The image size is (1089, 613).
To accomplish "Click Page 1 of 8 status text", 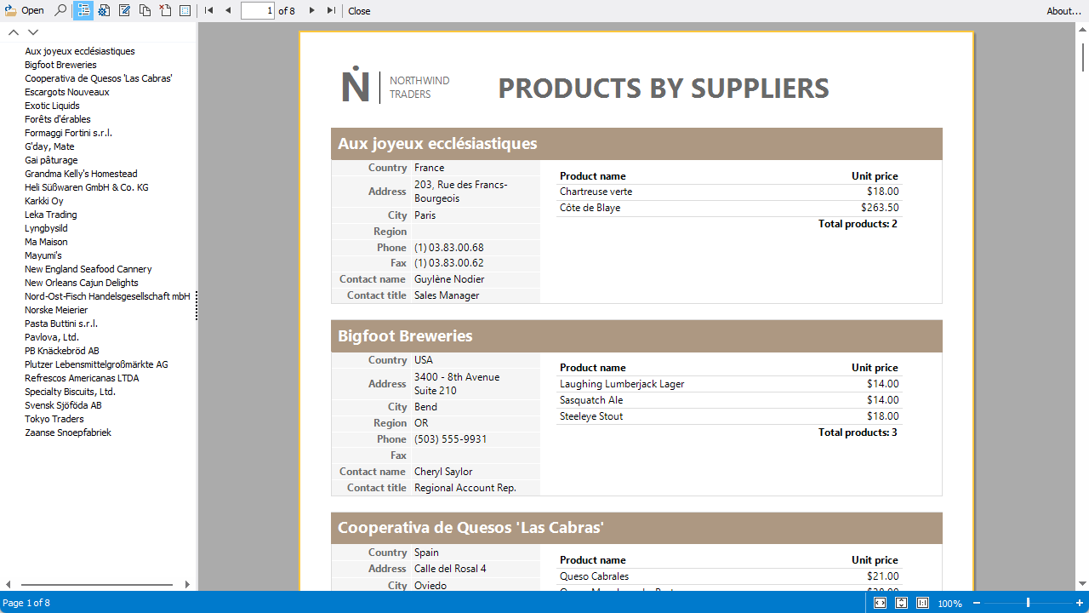I will 26,603.
